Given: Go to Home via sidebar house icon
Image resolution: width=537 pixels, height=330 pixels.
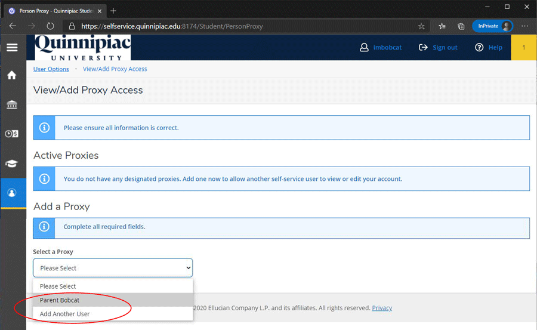Looking at the screenshot, I should point(12,76).
